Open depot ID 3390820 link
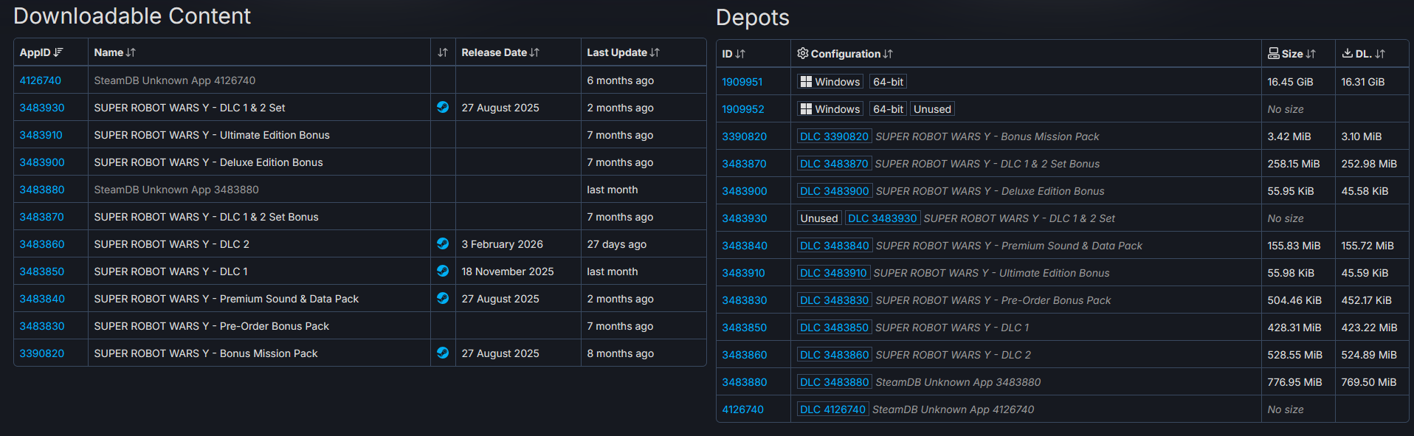This screenshot has height=436, width=1414. pyautogui.click(x=745, y=136)
